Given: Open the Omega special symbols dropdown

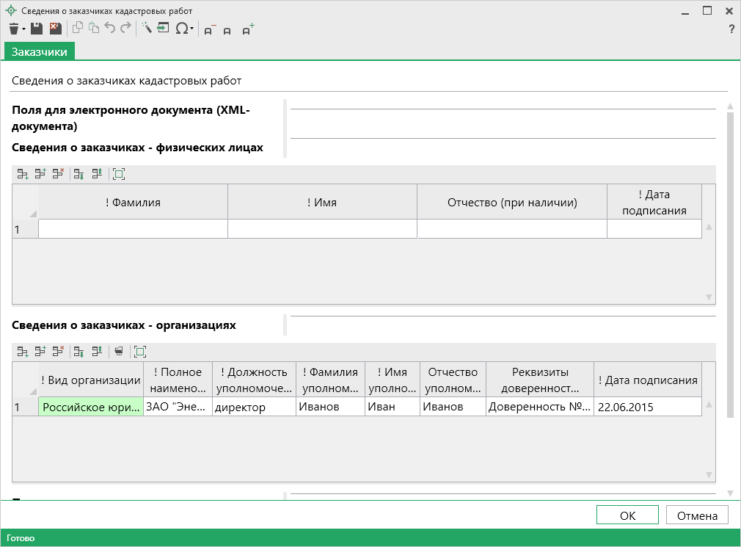Looking at the screenshot, I should [184, 29].
